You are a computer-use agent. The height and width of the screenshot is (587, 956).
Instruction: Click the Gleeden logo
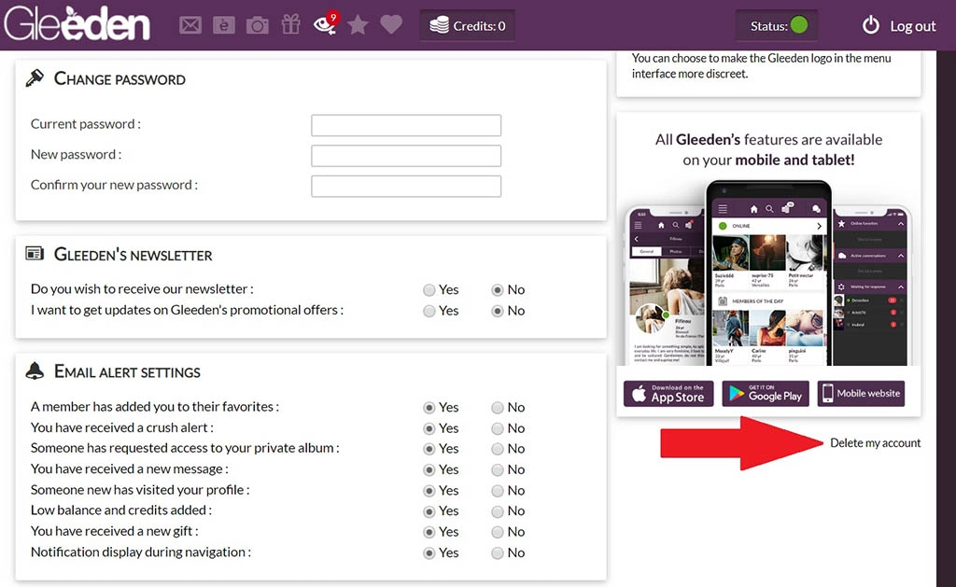click(77, 25)
